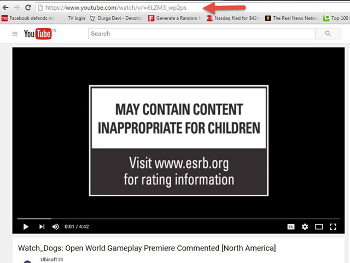Screen dimensions: 350x263
Task: Click the Watch_Dogs video title text
Action: (147, 248)
